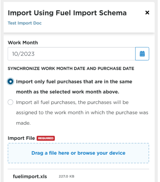The image size is (160, 182).
Task: Open the Work Month calendar picker
Action: tap(142, 54)
